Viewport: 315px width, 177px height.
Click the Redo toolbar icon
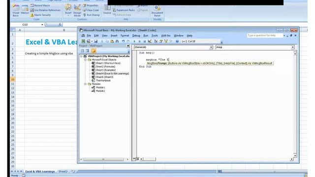coord(128,41)
